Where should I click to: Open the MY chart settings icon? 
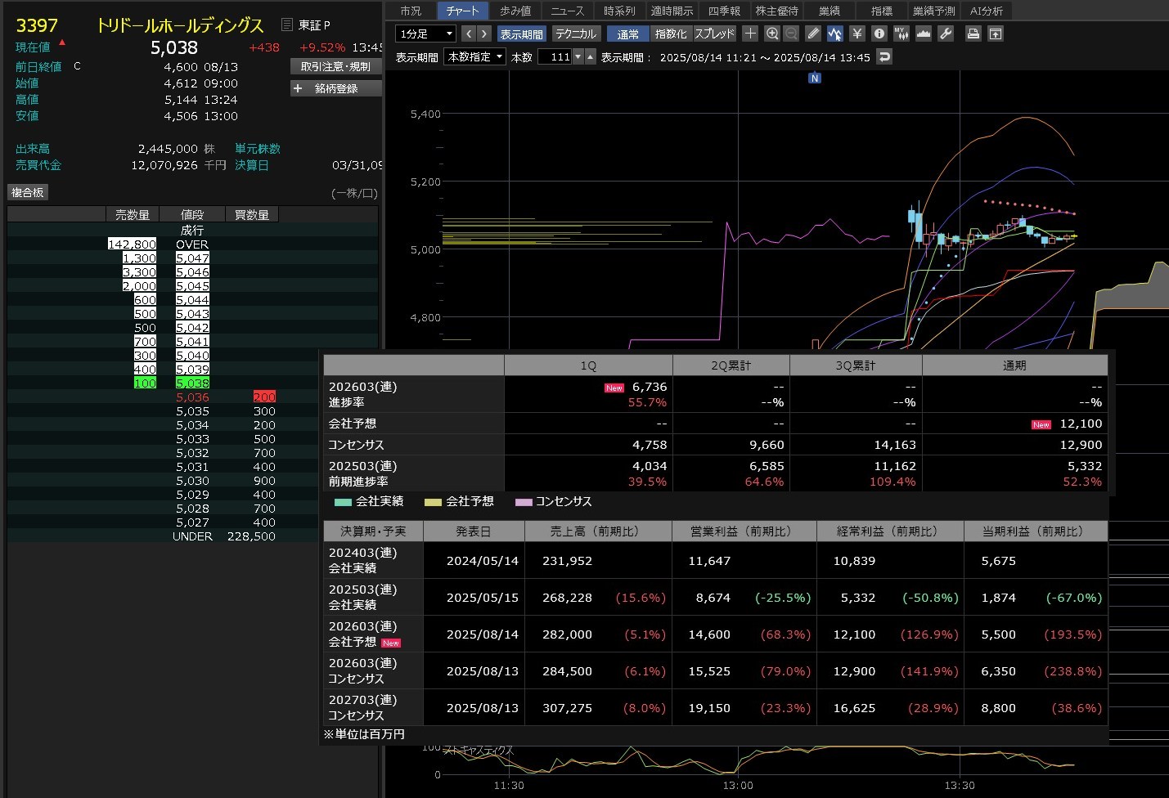[901, 34]
